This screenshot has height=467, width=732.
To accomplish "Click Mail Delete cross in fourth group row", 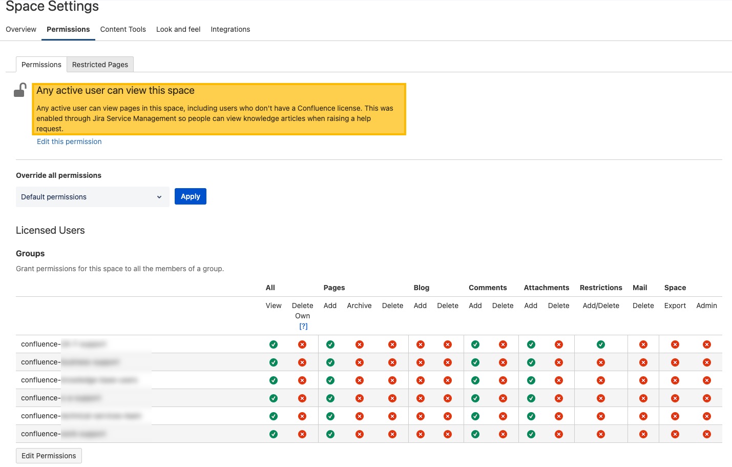I will (x=643, y=398).
